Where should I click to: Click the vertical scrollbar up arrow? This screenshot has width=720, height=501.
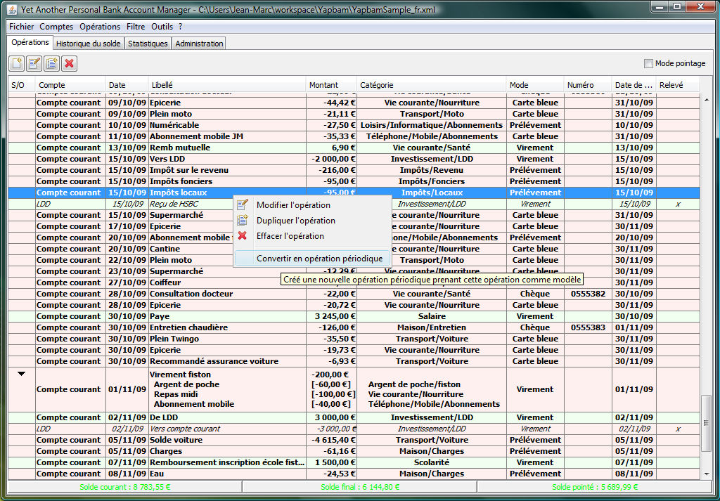click(706, 99)
